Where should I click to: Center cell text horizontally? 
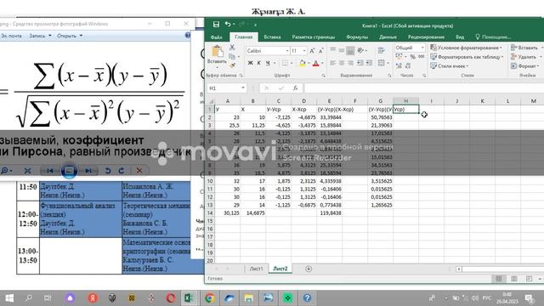[342, 63]
